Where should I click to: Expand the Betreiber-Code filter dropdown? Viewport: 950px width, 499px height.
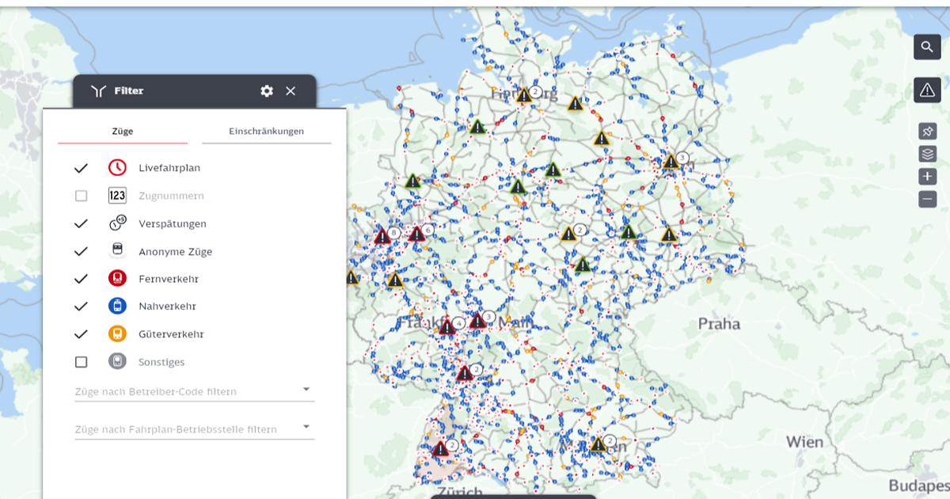(307, 389)
